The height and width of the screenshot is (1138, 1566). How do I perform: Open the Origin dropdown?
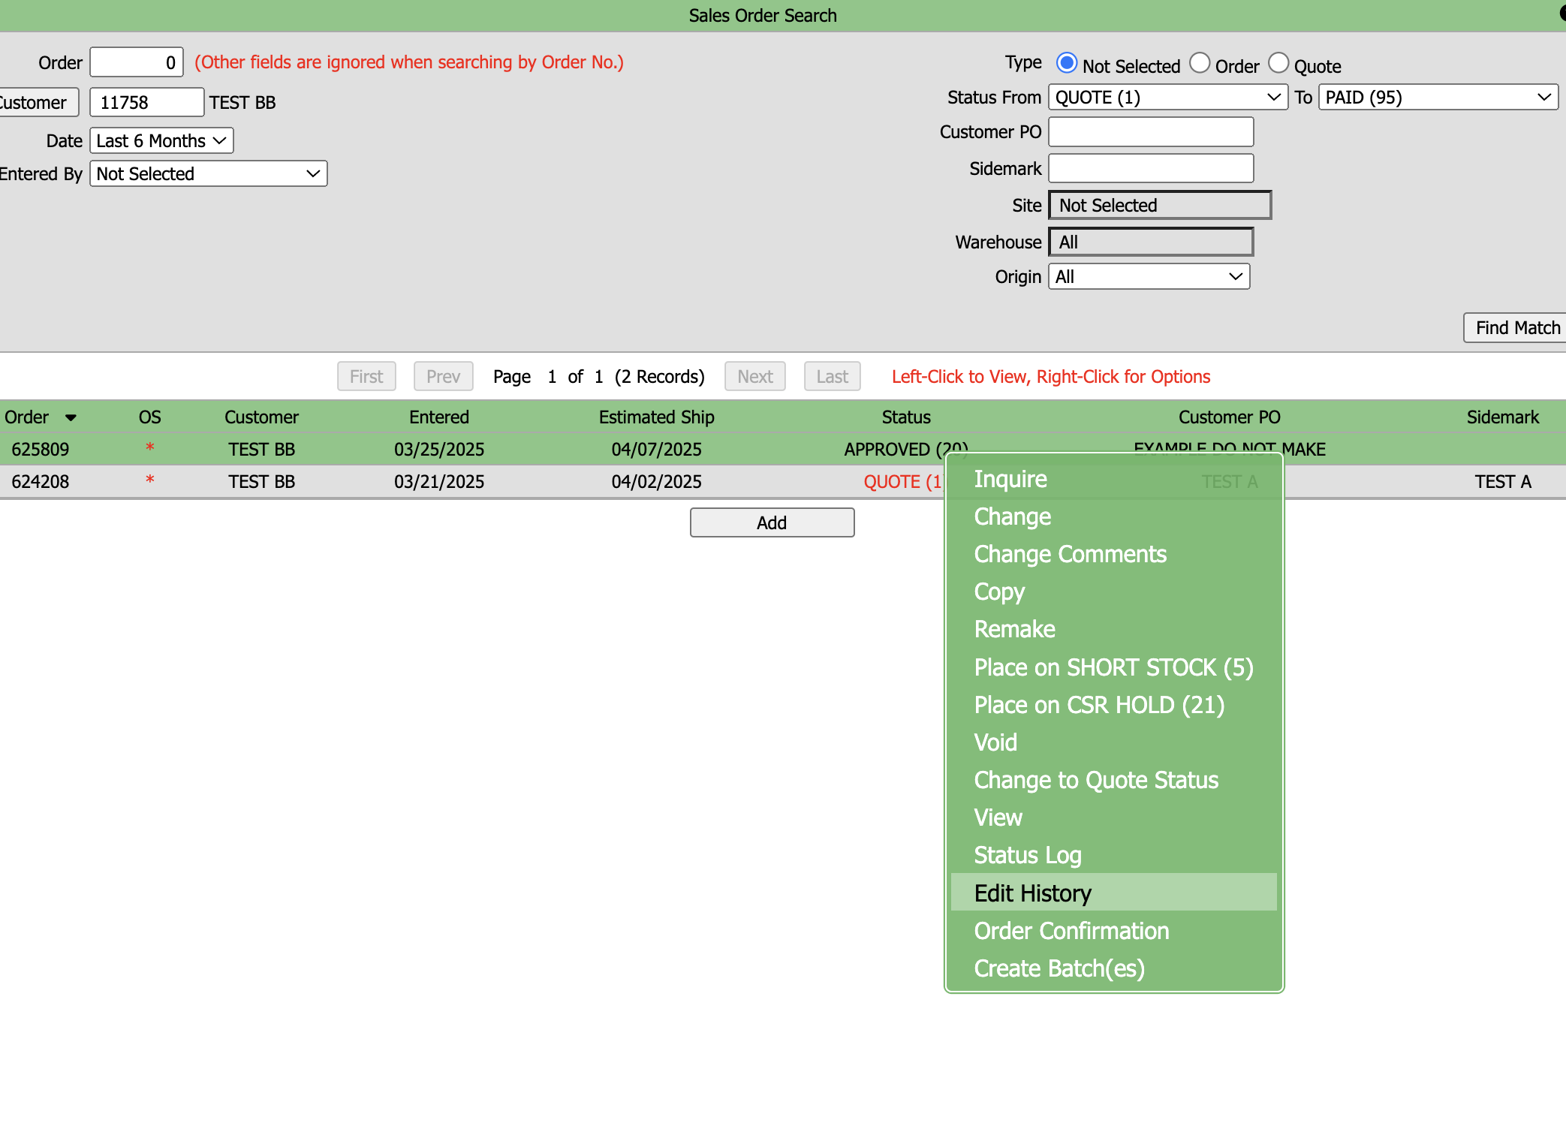(x=1149, y=277)
